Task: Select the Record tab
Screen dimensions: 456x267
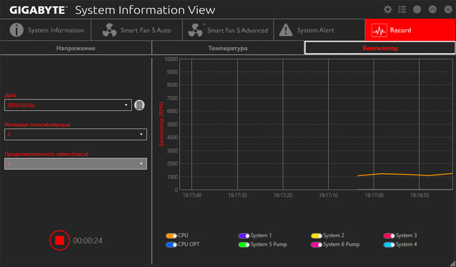Action: click(410, 30)
